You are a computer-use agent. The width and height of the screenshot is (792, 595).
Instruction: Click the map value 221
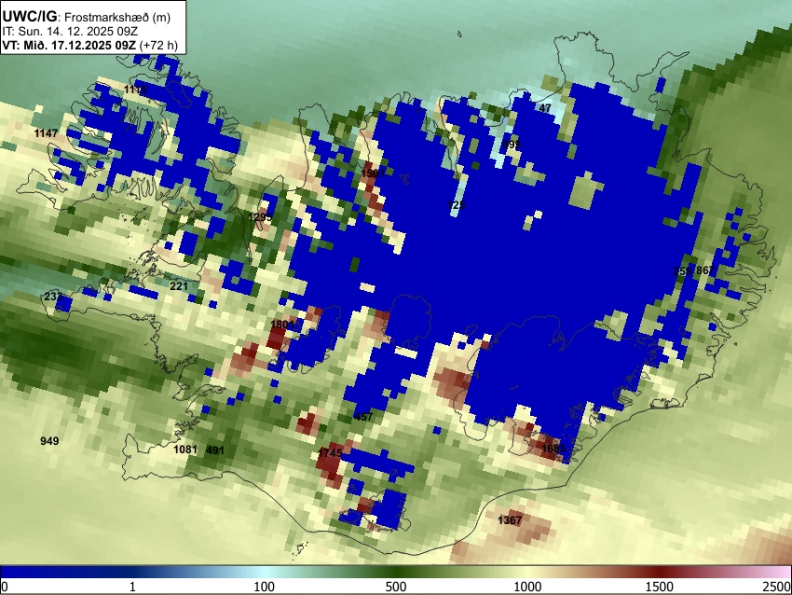179,286
